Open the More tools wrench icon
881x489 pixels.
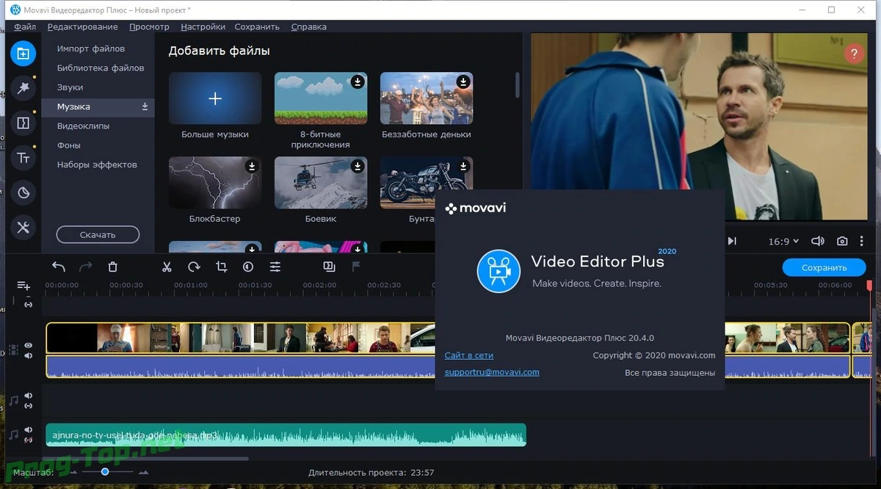coord(23,228)
